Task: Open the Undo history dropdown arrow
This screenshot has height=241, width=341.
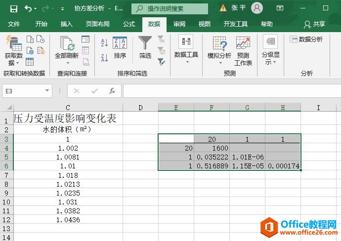Action: coord(36,9)
